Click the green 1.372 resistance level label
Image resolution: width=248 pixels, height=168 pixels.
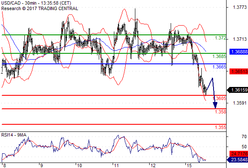click(x=221, y=38)
